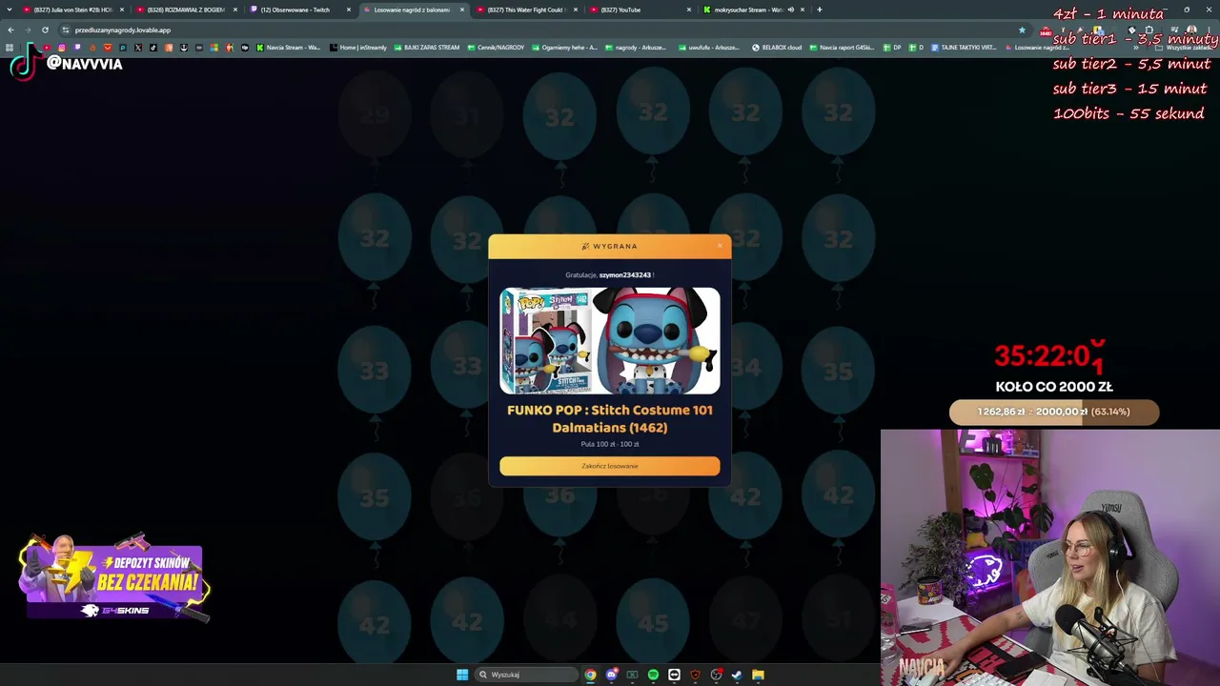Mute the mokrysuchar Stream tab audio
Image resolution: width=1220 pixels, height=686 pixels.
point(790,10)
